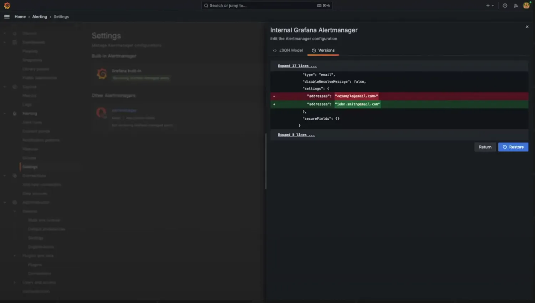Viewport: 535px width, 303px height.
Task: Expand 17 hidden lines in diff
Action: [x=297, y=66]
